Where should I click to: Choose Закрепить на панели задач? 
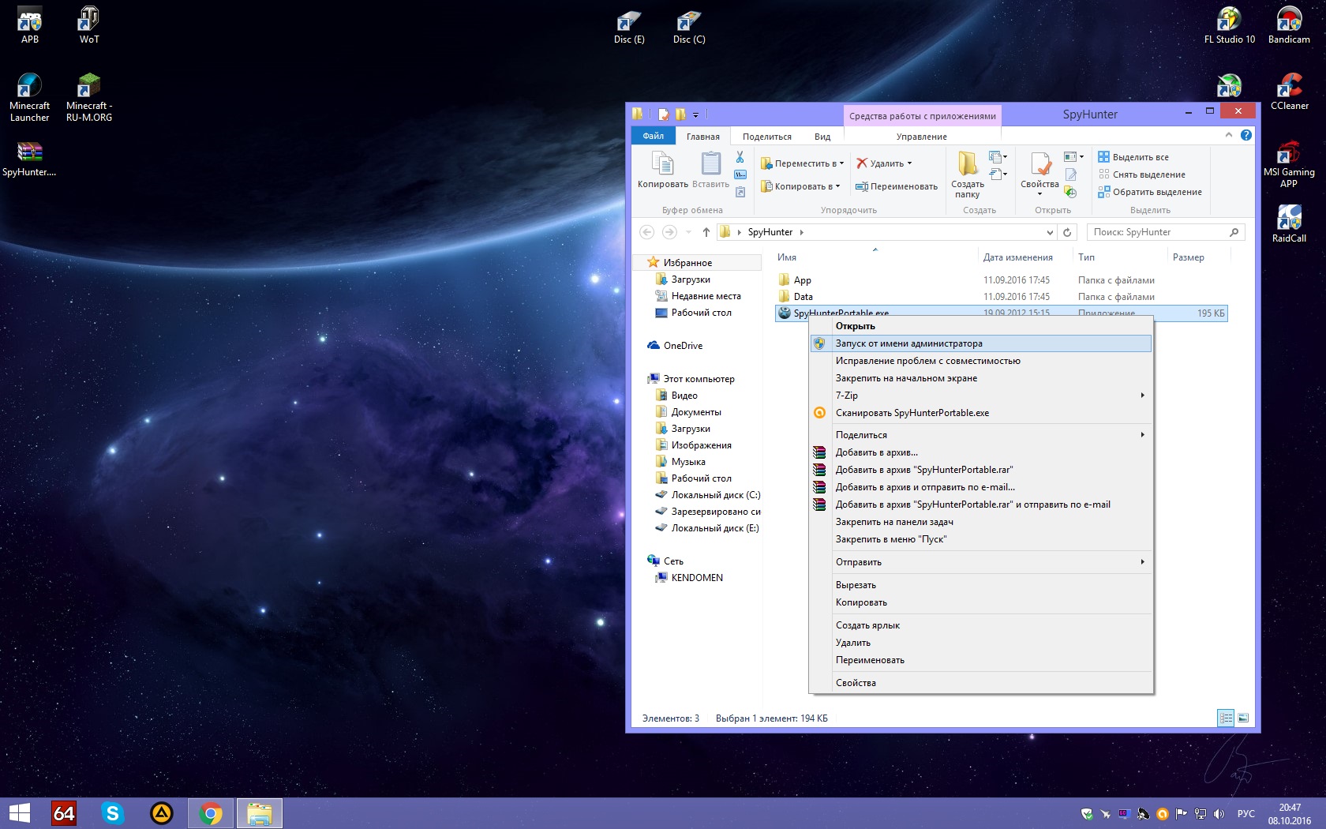[981, 522]
